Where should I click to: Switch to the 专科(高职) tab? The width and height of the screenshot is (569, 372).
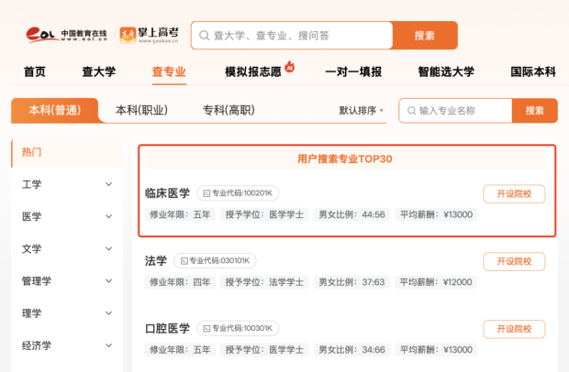229,110
